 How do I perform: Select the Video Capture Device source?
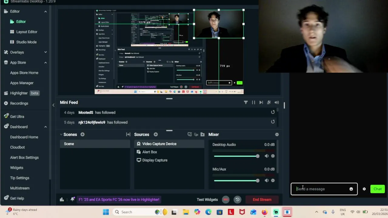click(169, 144)
